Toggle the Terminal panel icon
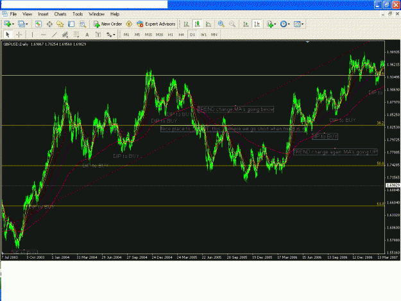401x301 pixels. 71,24
